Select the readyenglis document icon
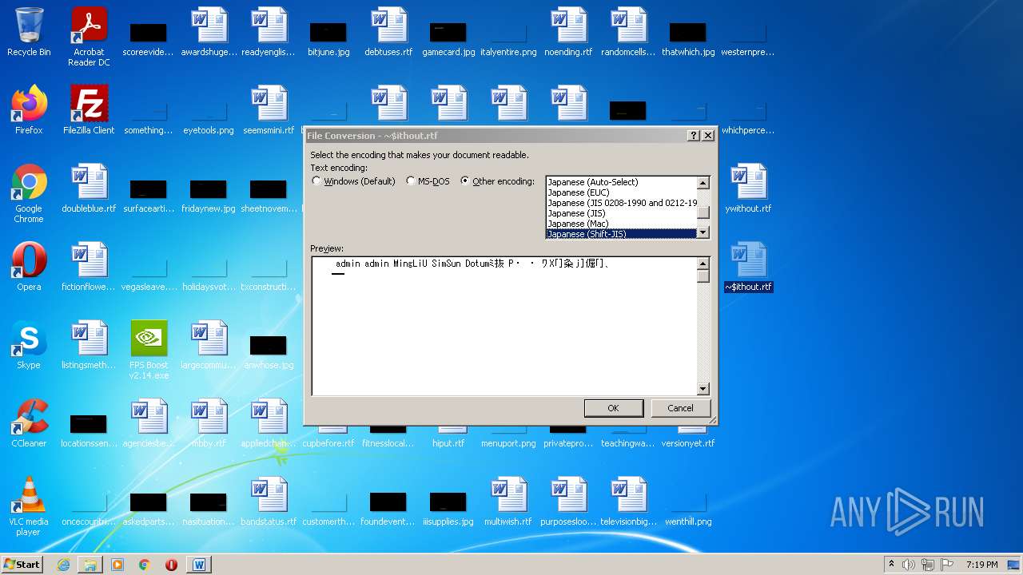1023x575 pixels. click(x=269, y=32)
